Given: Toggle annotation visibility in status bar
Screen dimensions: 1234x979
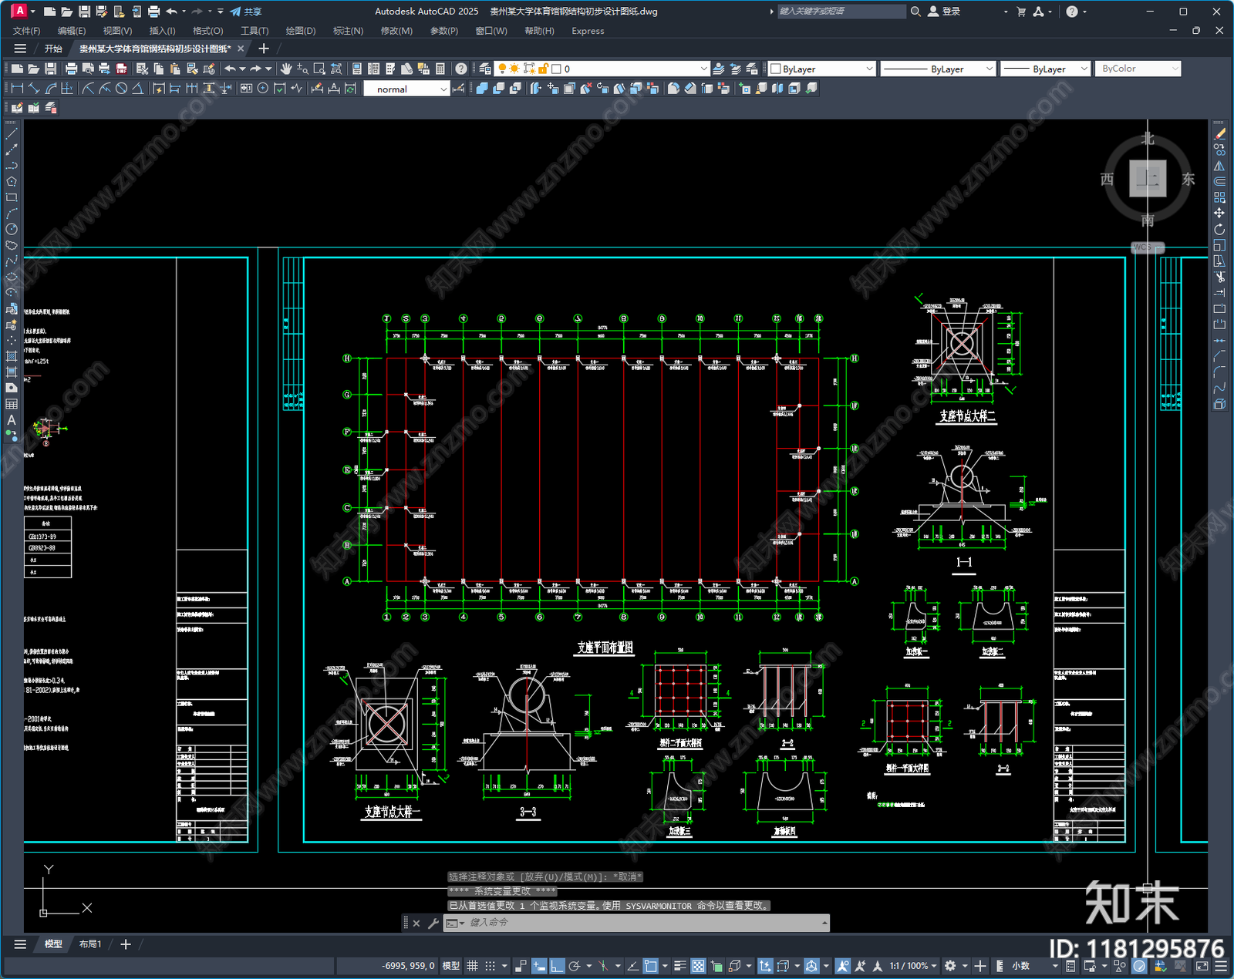Looking at the screenshot, I should coord(843,966).
